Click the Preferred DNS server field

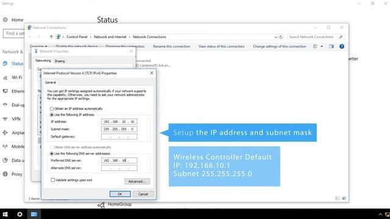pyautogui.click(x=119, y=161)
